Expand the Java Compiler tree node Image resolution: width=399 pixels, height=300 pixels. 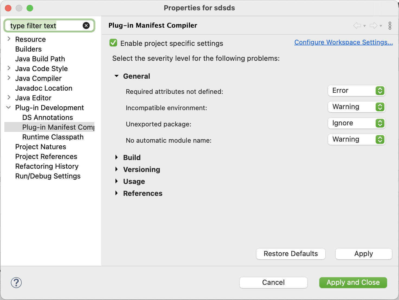click(8, 78)
